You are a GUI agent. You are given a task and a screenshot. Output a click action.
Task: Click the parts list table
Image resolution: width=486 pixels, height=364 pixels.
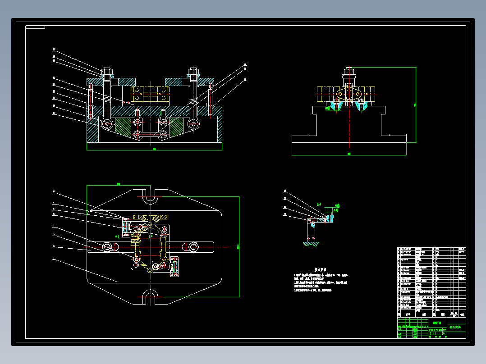tap(431, 282)
